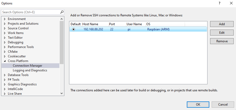This screenshot has height=110, width=236.
Task: Expand the Source Control node
Action: pos(5,28)
